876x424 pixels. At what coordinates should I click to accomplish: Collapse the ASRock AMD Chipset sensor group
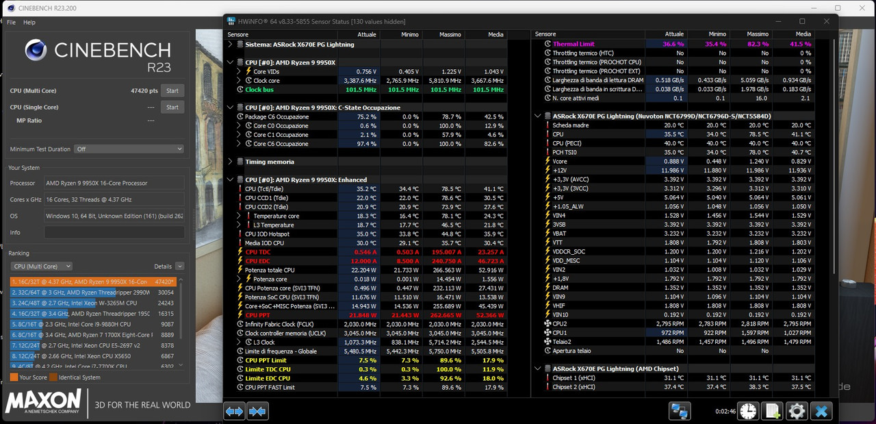(537, 369)
